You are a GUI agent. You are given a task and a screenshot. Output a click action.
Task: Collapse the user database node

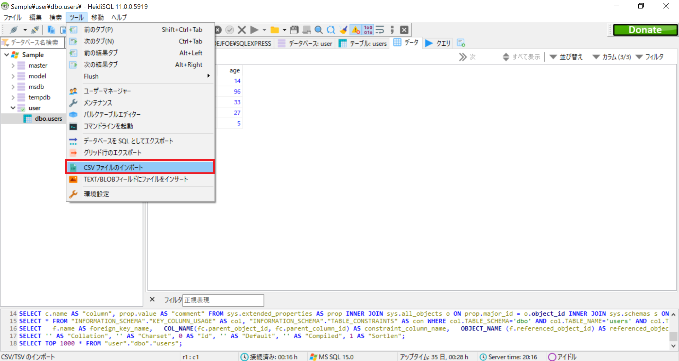coord(13,108)
